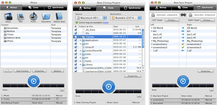Click progress bar in New Cloning Project window

108,91
